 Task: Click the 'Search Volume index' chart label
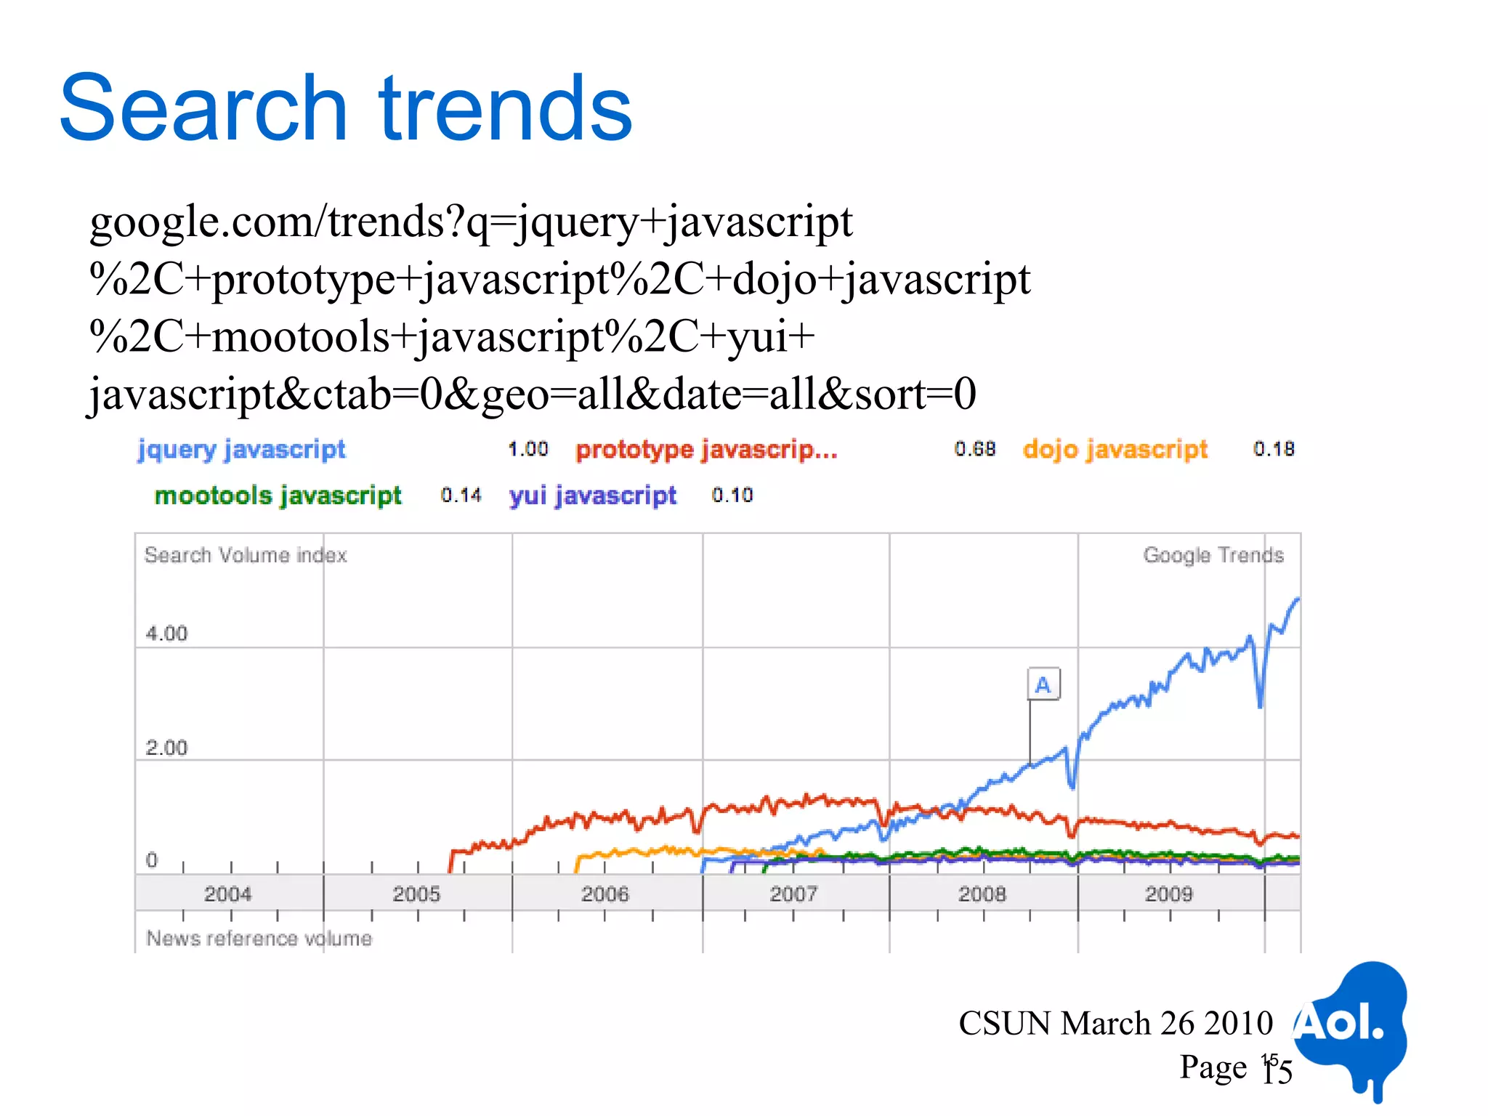246,555
